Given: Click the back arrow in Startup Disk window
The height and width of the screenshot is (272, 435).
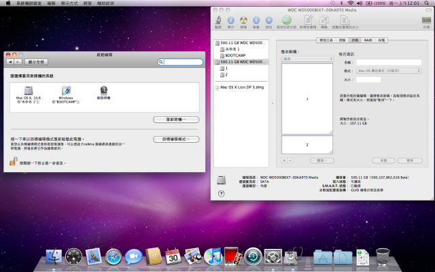Looking at the screenshot, I should (x=10, y=62).
